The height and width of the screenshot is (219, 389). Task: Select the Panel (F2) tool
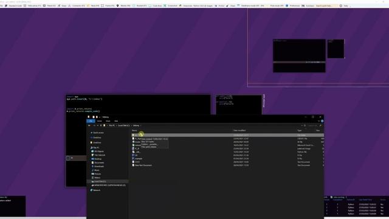click(49, 5)
